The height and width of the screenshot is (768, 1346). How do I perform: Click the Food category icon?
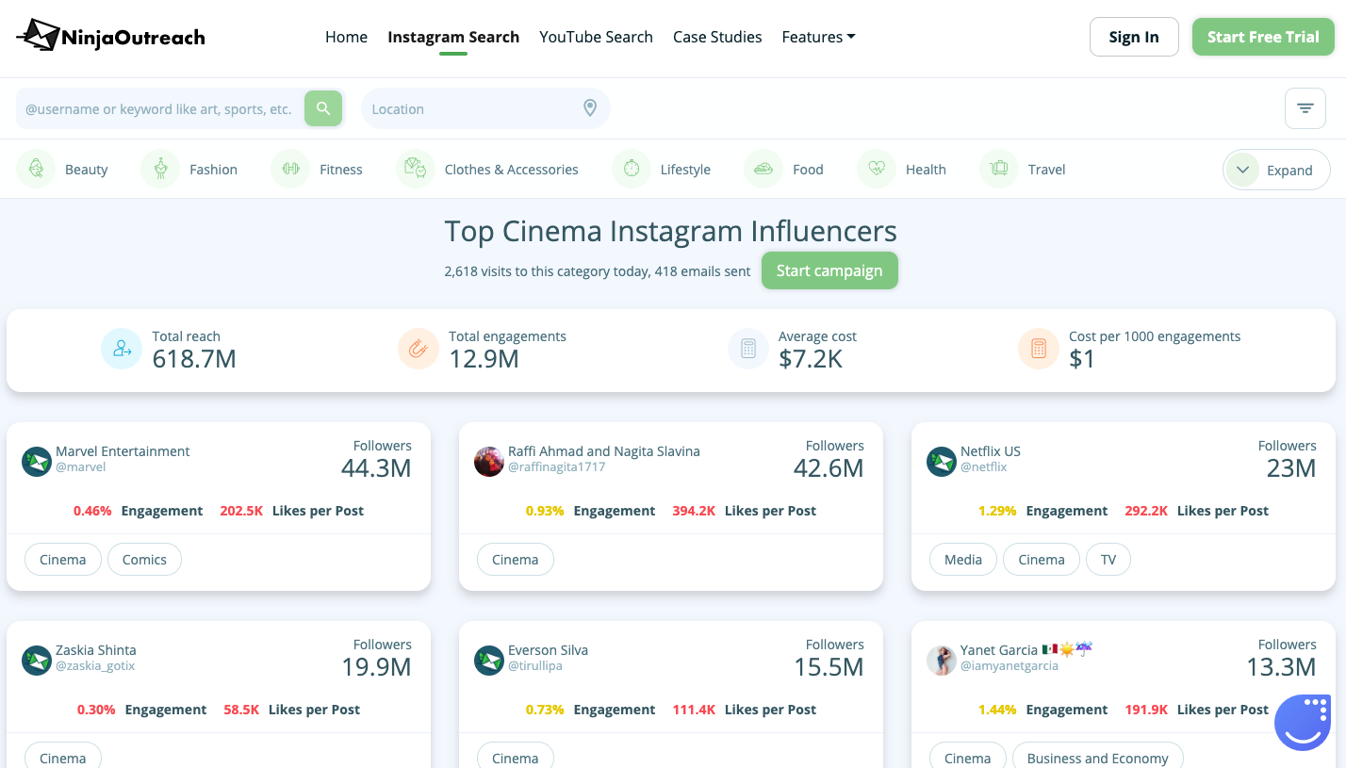[763, 170]
